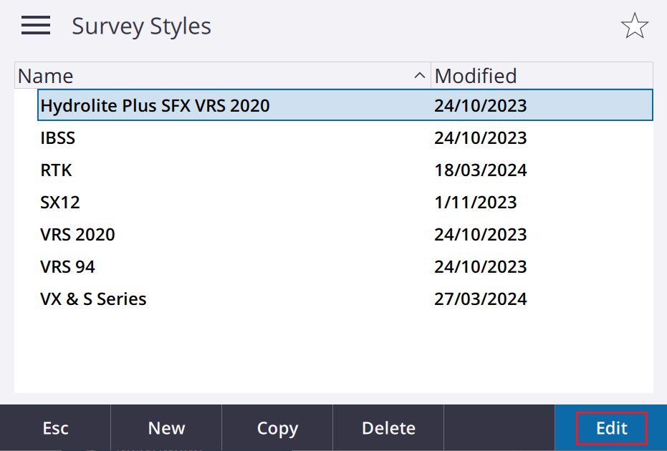Edit the selected survey style
This screenshot has height=451, width=667.
point(611,427)
